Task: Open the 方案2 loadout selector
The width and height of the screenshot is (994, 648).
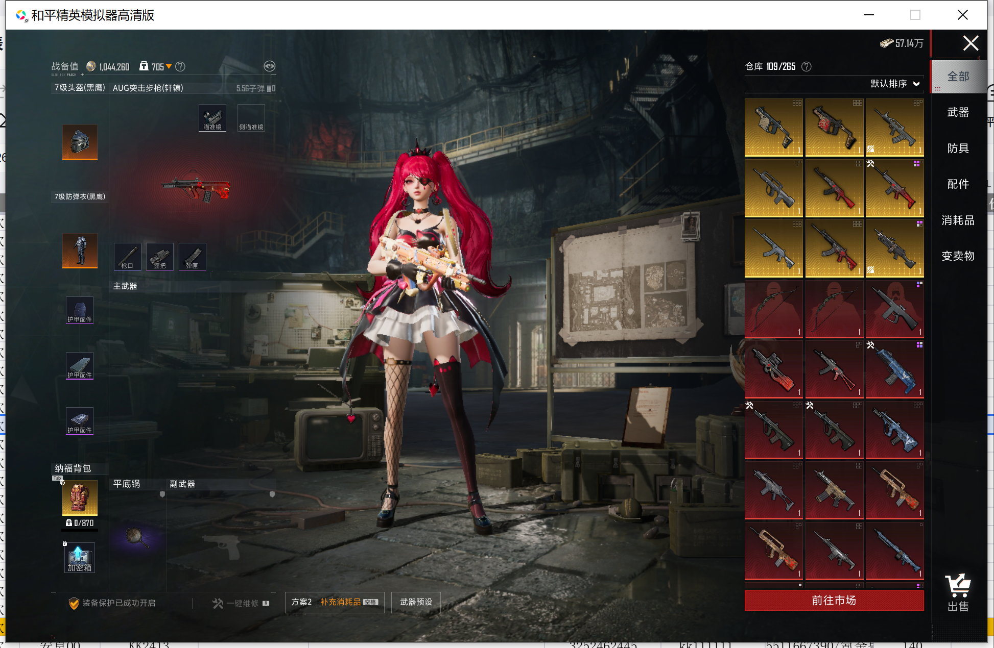Action: [x=301, y=602]
